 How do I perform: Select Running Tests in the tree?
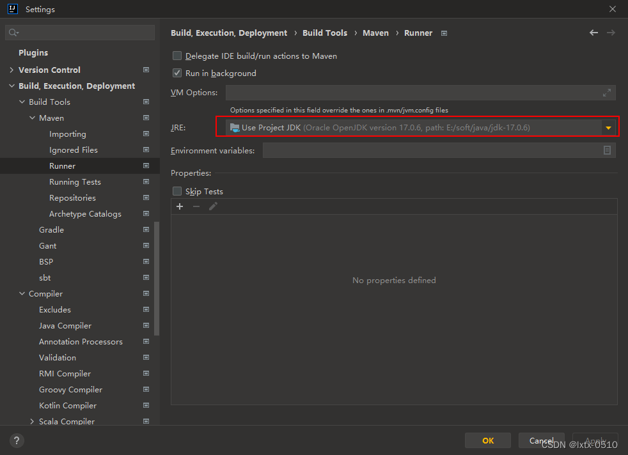75,182
